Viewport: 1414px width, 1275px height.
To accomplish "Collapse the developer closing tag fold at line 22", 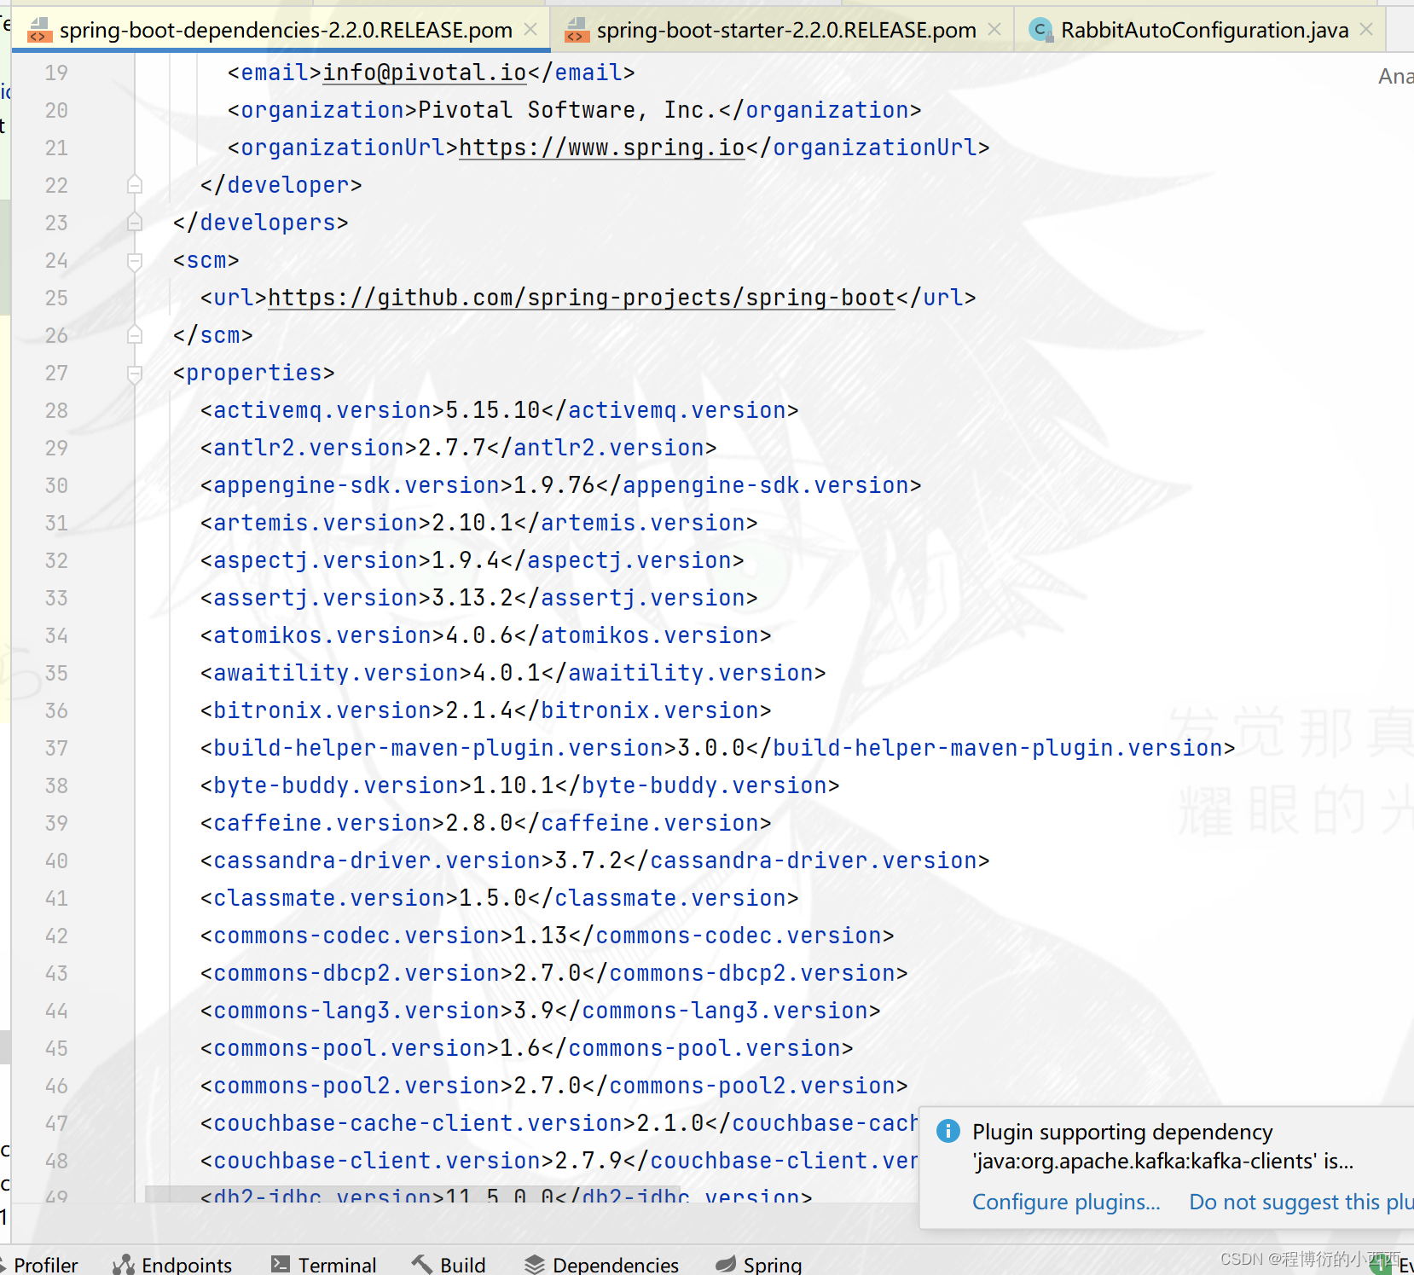I will coord(135,185).
